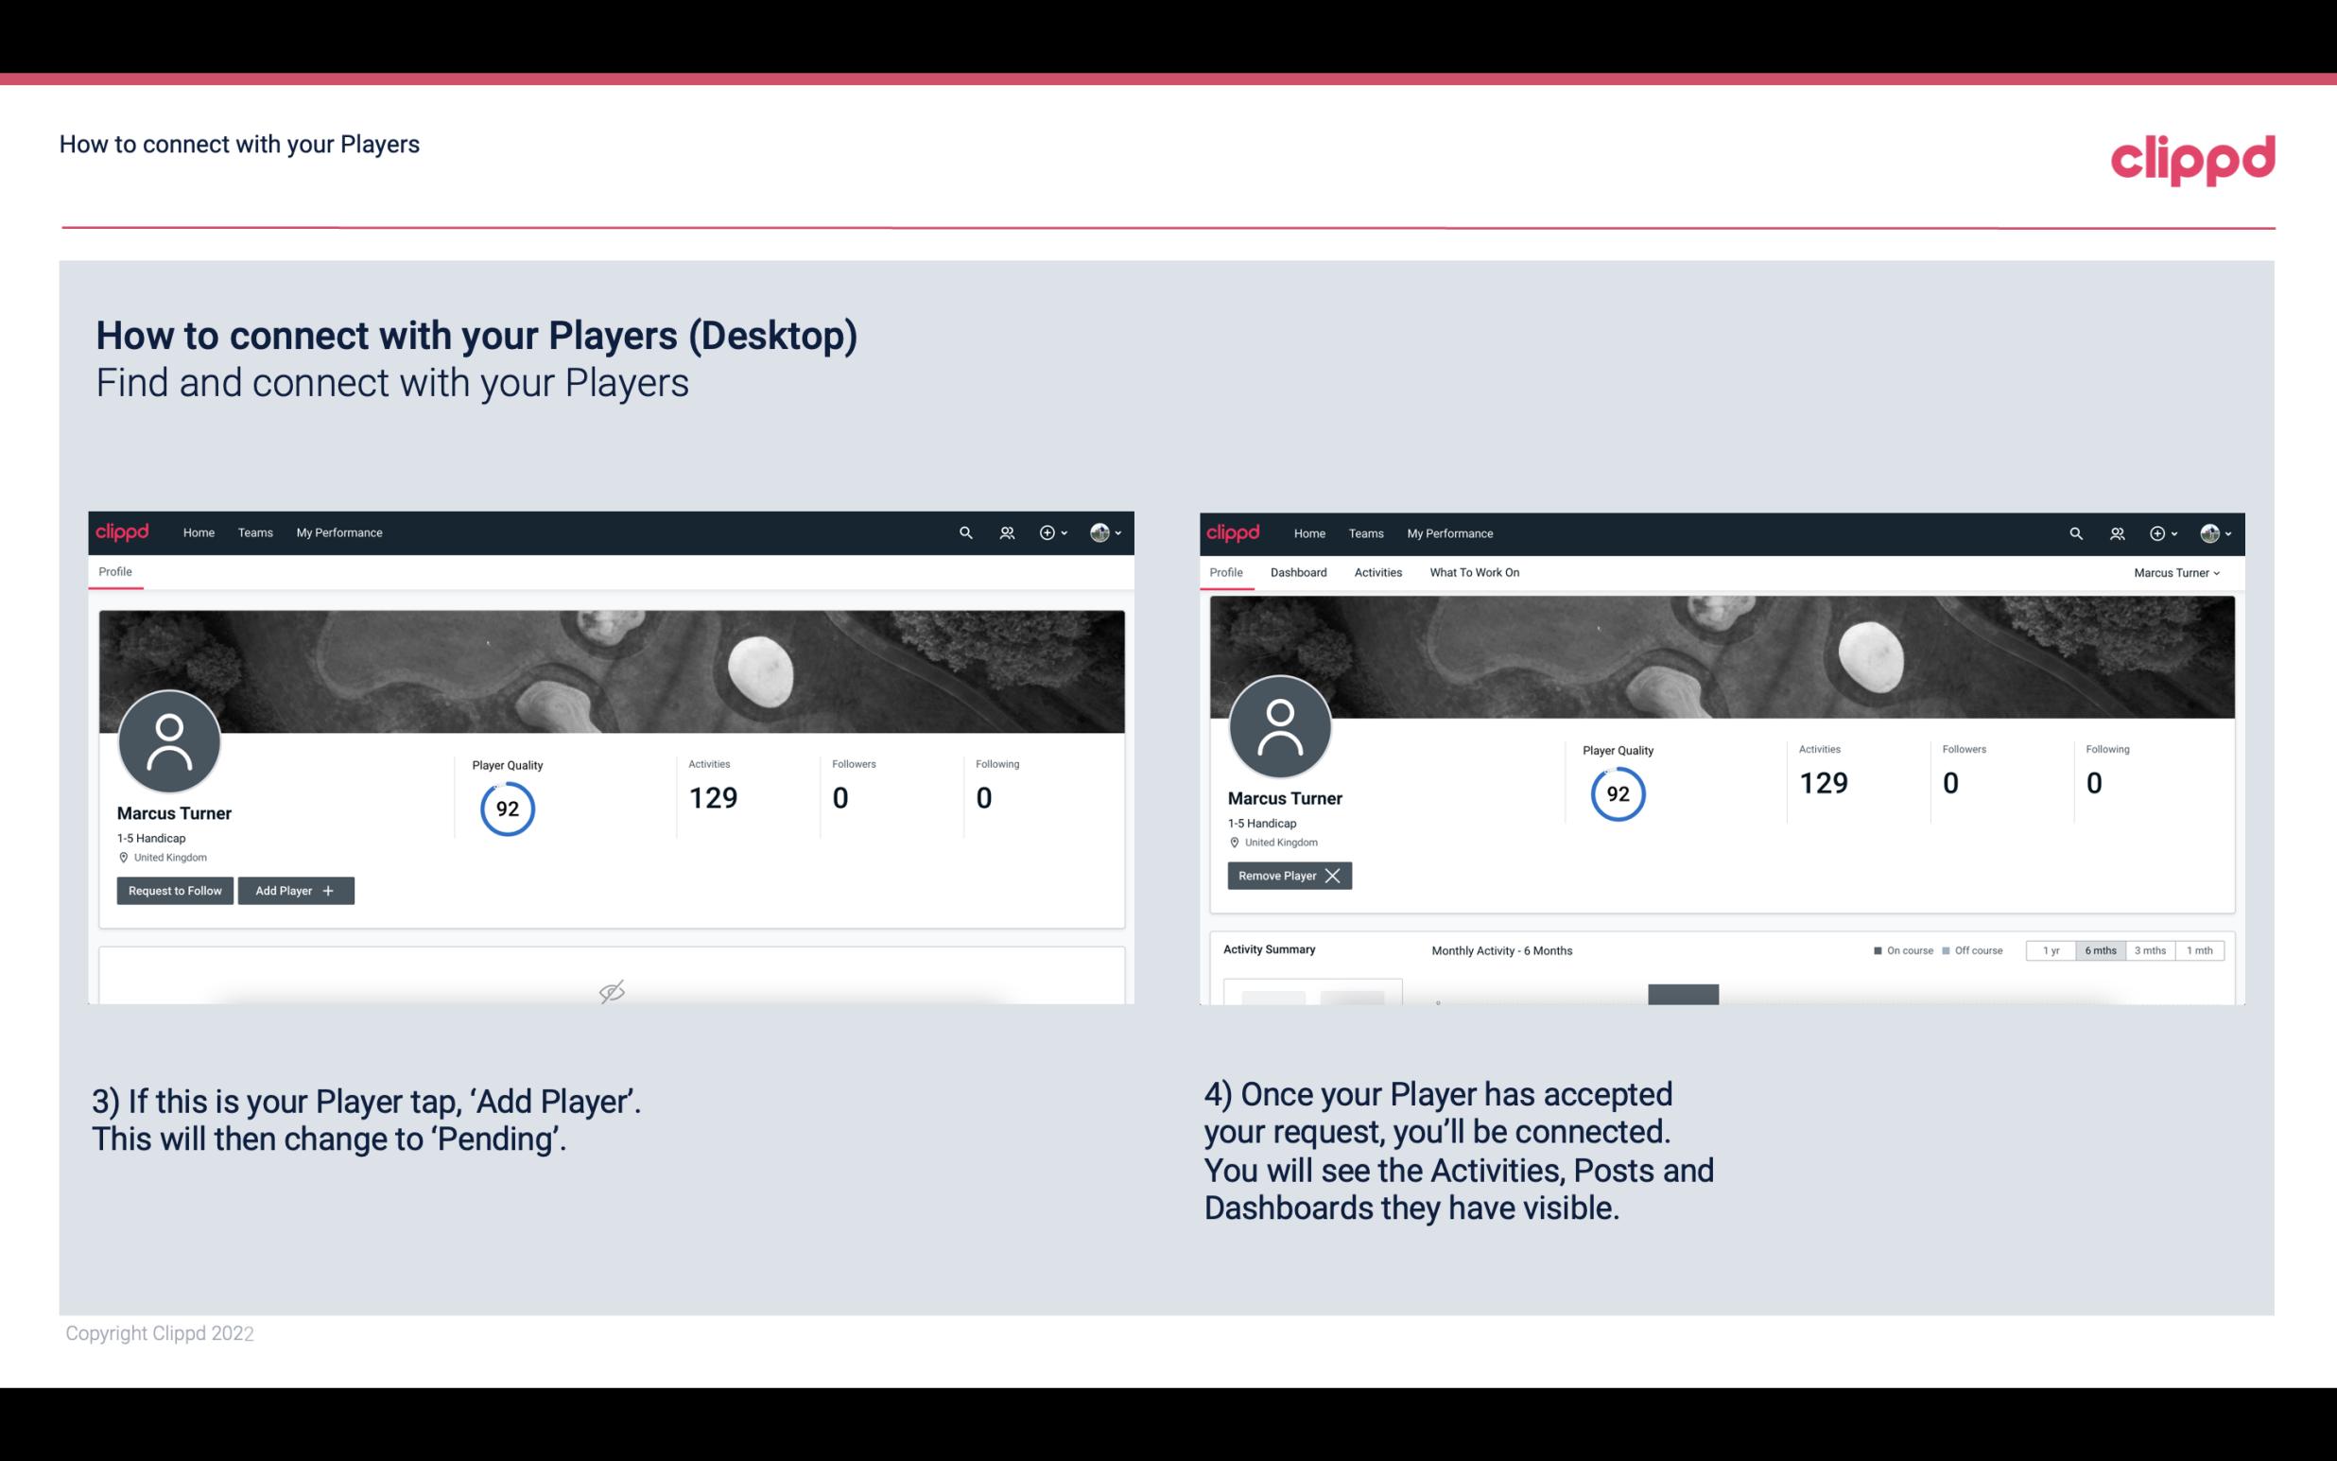Click 'Remove Player' button on right screen
This screenshot has height=1461, width=2337.
[x=1289, y=876]
